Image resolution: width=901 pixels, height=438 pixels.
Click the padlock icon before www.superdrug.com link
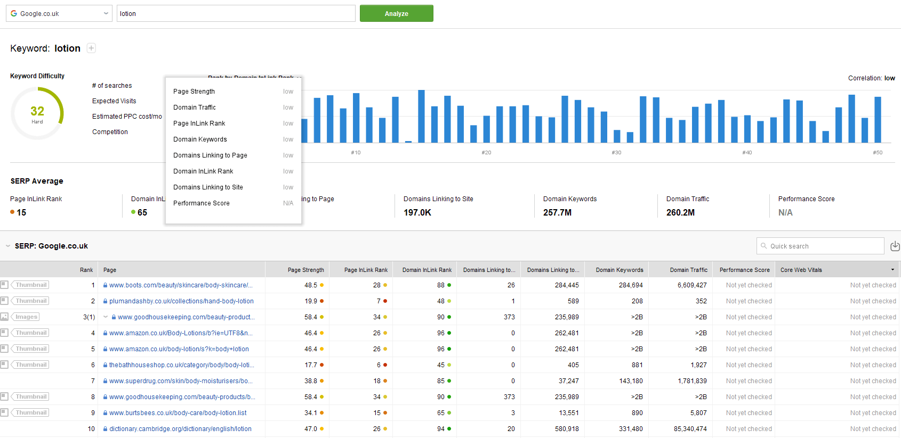pyautogui.click(x=106, y=381)
